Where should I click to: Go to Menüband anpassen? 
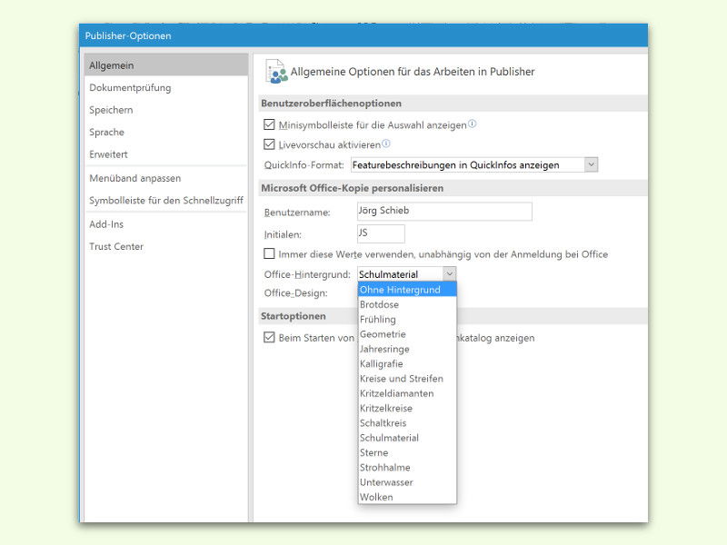tap(166, 178)
